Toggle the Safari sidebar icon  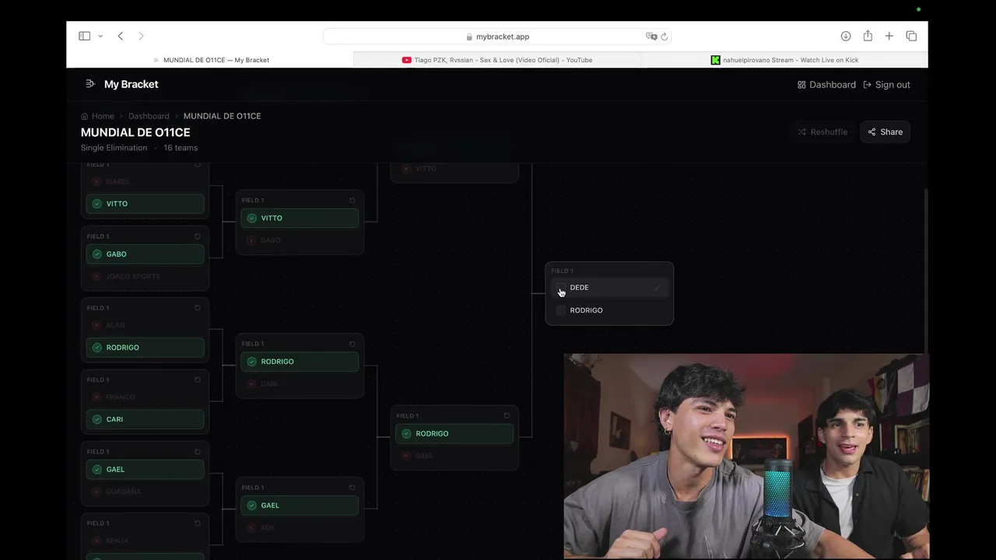[84, 36]
